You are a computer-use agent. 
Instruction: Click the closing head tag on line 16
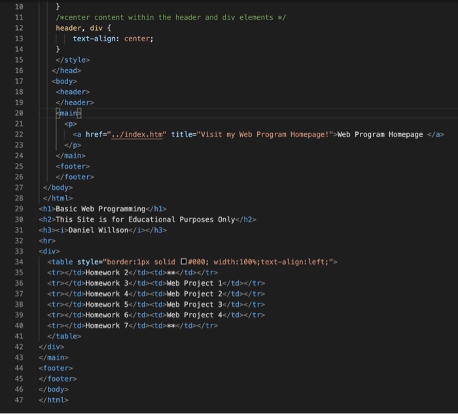coord(66,71)
